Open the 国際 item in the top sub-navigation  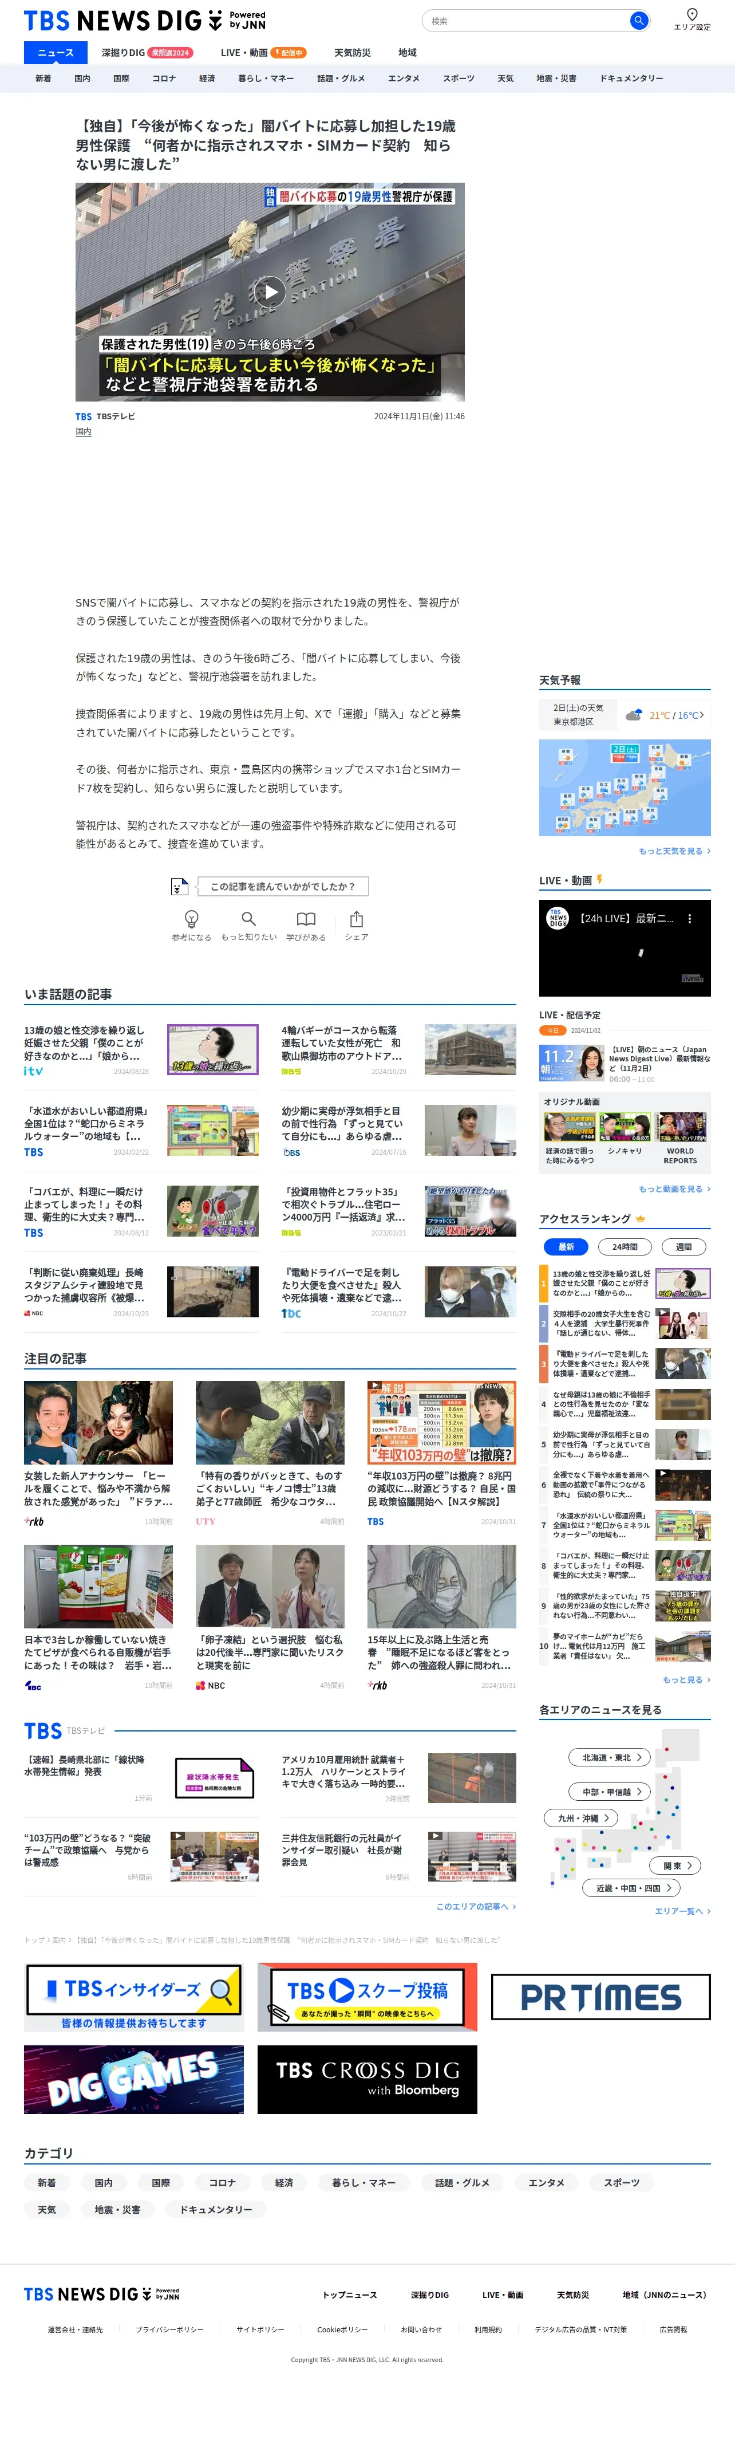[x=121, y=78]
